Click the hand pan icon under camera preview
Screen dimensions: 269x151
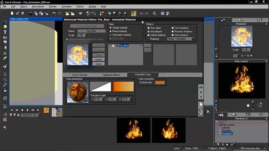(x=248, y=105)
